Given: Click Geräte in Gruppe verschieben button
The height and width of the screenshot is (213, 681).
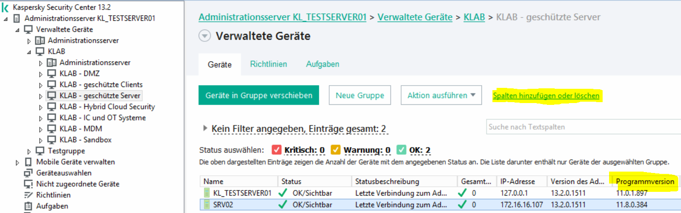Looking at the screenshot, I should pyautogui.click(x=259, y=96).
